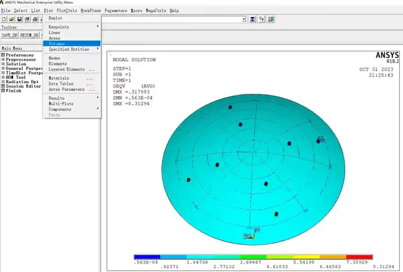Open the Macro menu
The width and height of the screenshot is (403, 272).
tap(136, 11)
